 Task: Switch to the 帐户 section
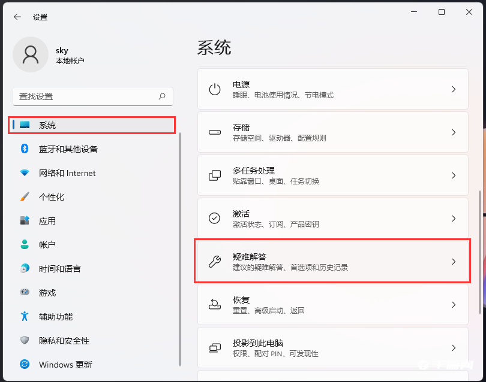(48, 245)
